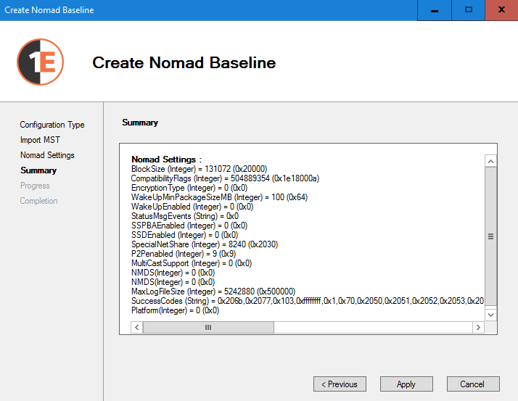The width and height of the screenshot is (518, 401).
Task: Click the summary list scroll-down arrow
Action: pos(490,314)
